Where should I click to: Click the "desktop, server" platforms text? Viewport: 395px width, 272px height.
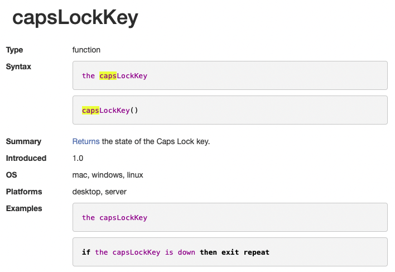[x=99, y=192]
